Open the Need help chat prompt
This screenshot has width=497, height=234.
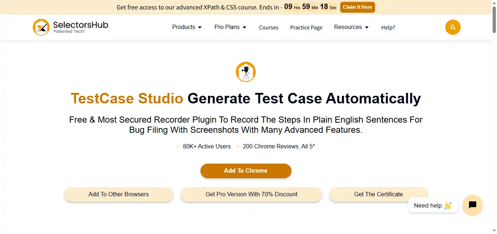coord(428,206)
